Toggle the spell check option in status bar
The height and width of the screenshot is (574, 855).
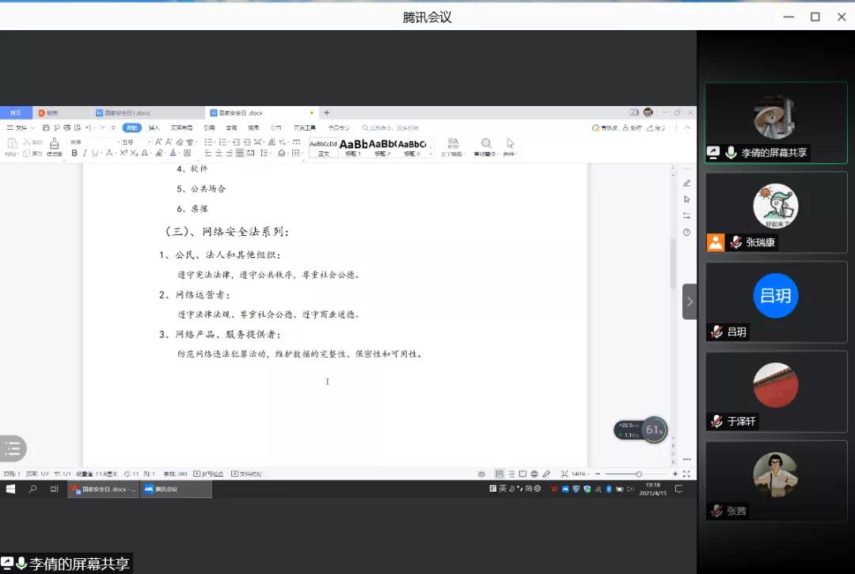(x=208, y=474)
